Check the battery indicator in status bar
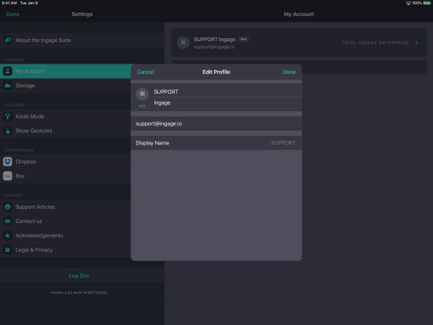 pos(427,3)
